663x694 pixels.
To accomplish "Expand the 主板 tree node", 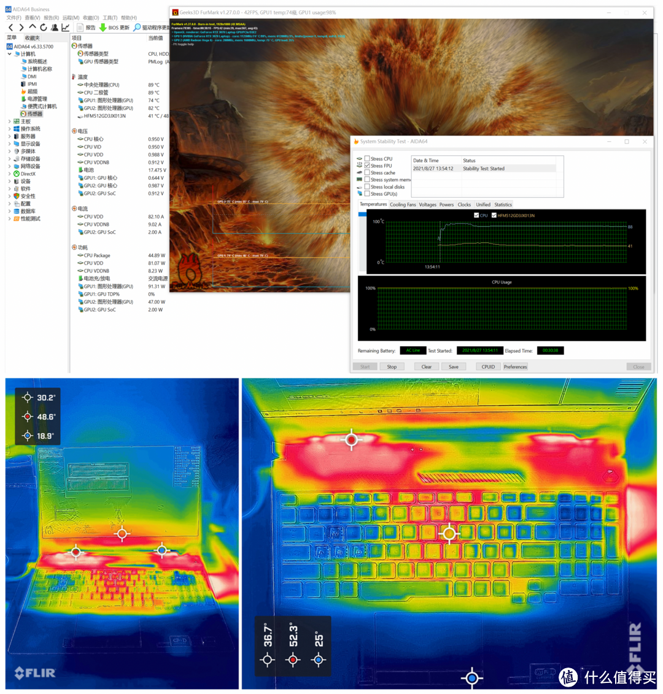I will pyautogui.click(x=9, y=121).
